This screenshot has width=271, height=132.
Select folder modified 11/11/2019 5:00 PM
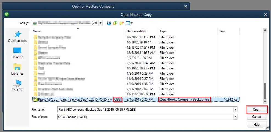click(x=136, y=94)
